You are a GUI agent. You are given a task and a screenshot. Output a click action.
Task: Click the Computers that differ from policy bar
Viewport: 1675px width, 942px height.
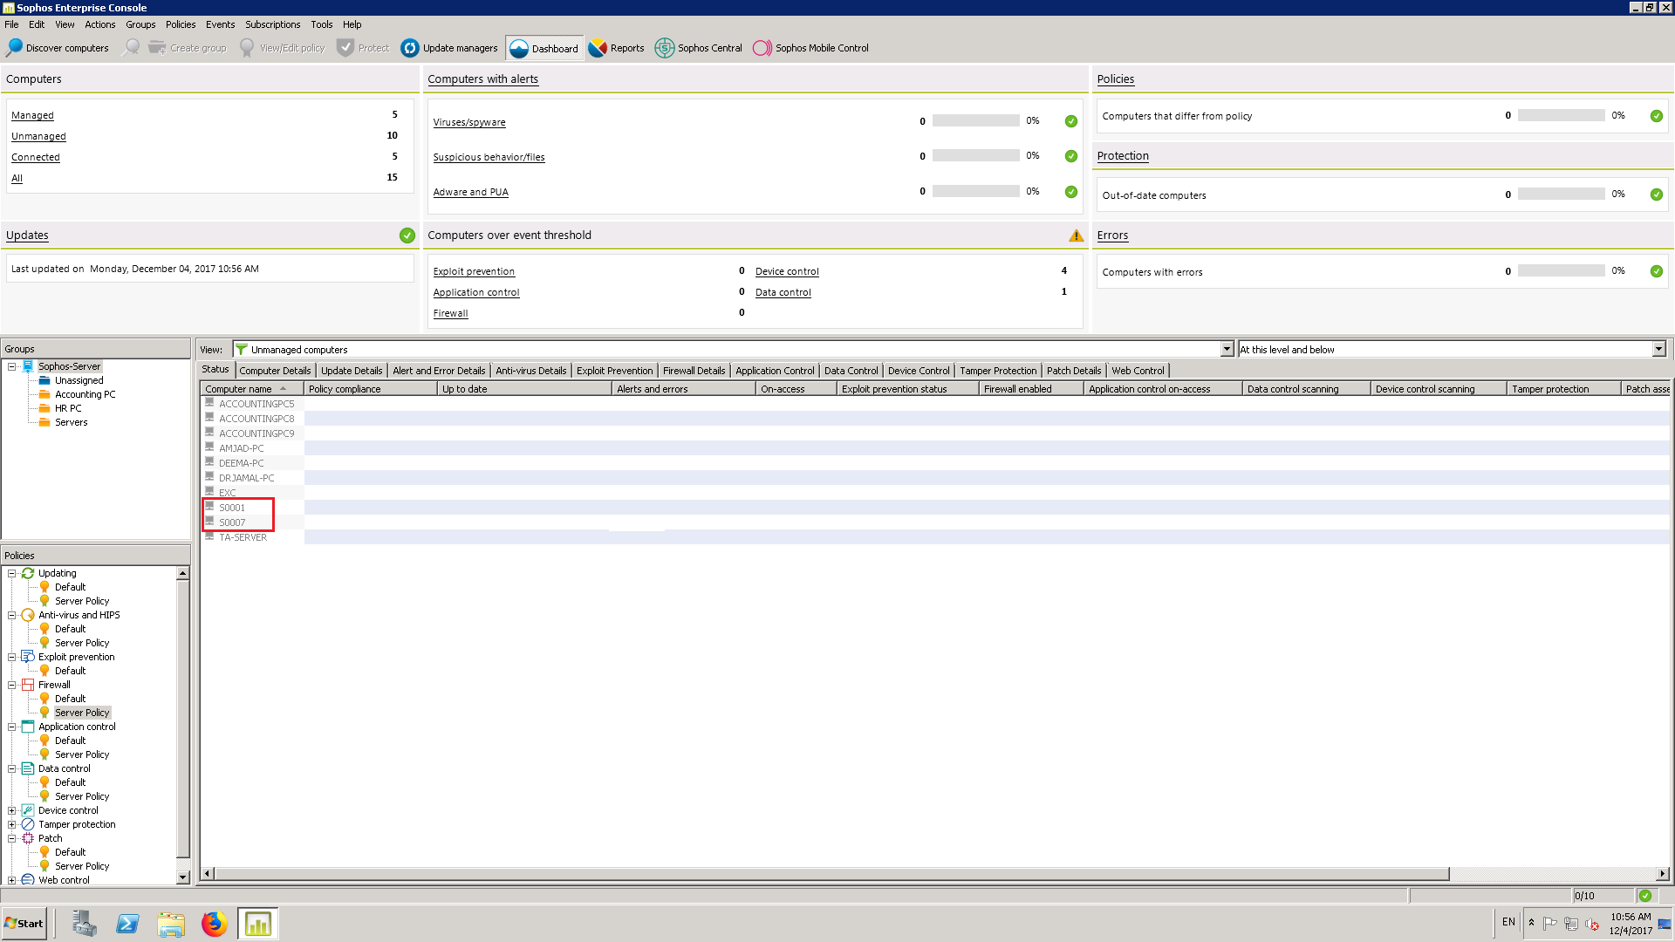click(x=1561, y=115)
